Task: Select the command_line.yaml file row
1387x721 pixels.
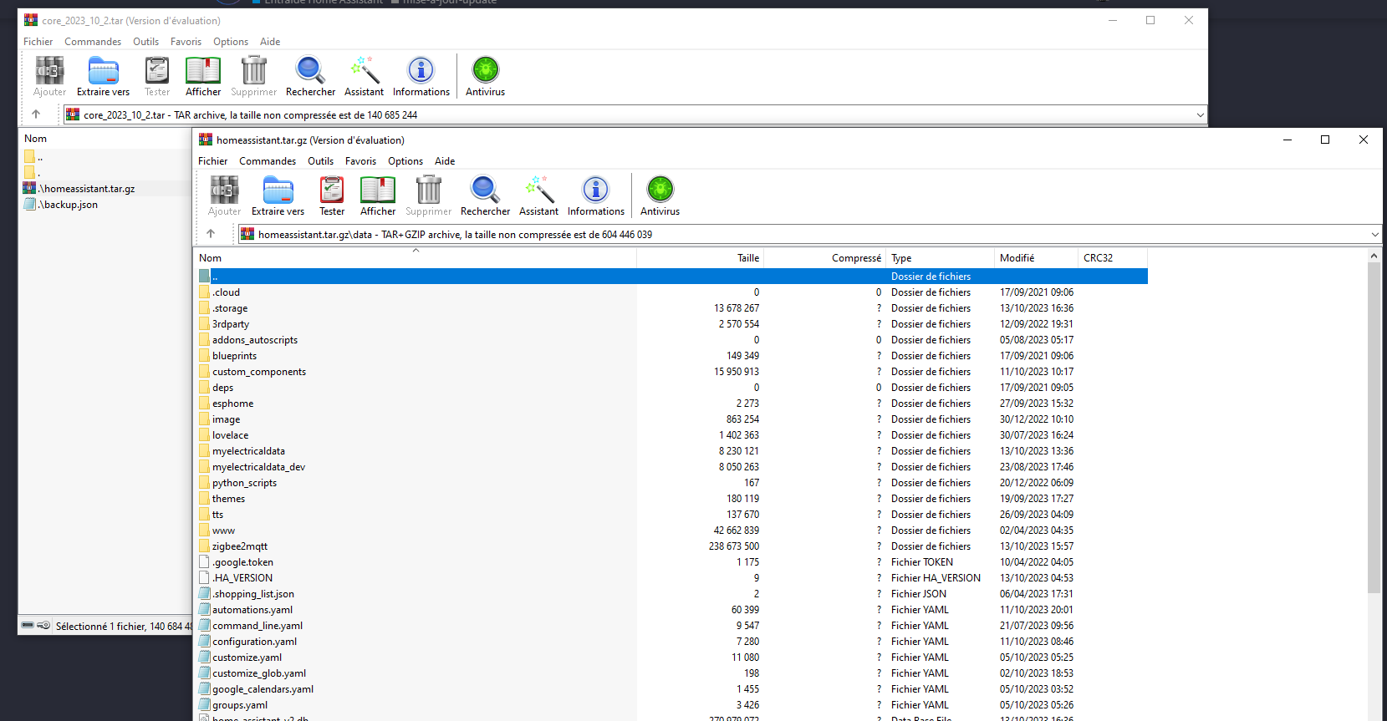Action: coord(672,626)
